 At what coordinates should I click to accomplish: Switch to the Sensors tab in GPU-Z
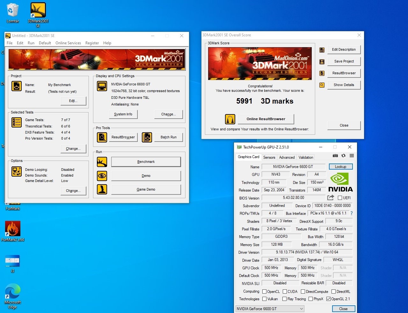269,157
